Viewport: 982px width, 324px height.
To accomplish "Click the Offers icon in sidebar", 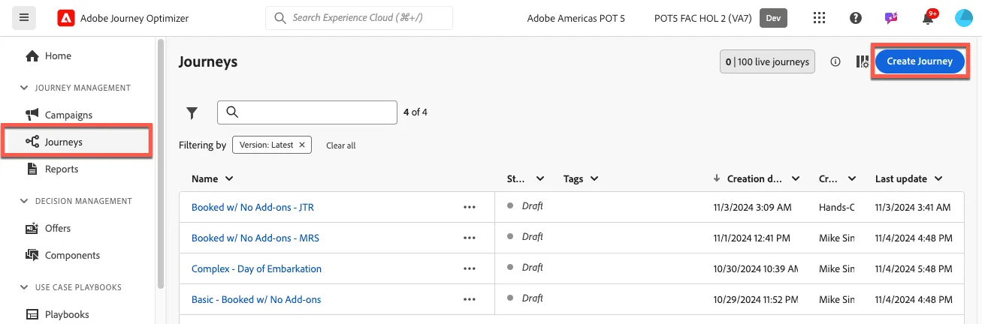I will coord(32,228).
